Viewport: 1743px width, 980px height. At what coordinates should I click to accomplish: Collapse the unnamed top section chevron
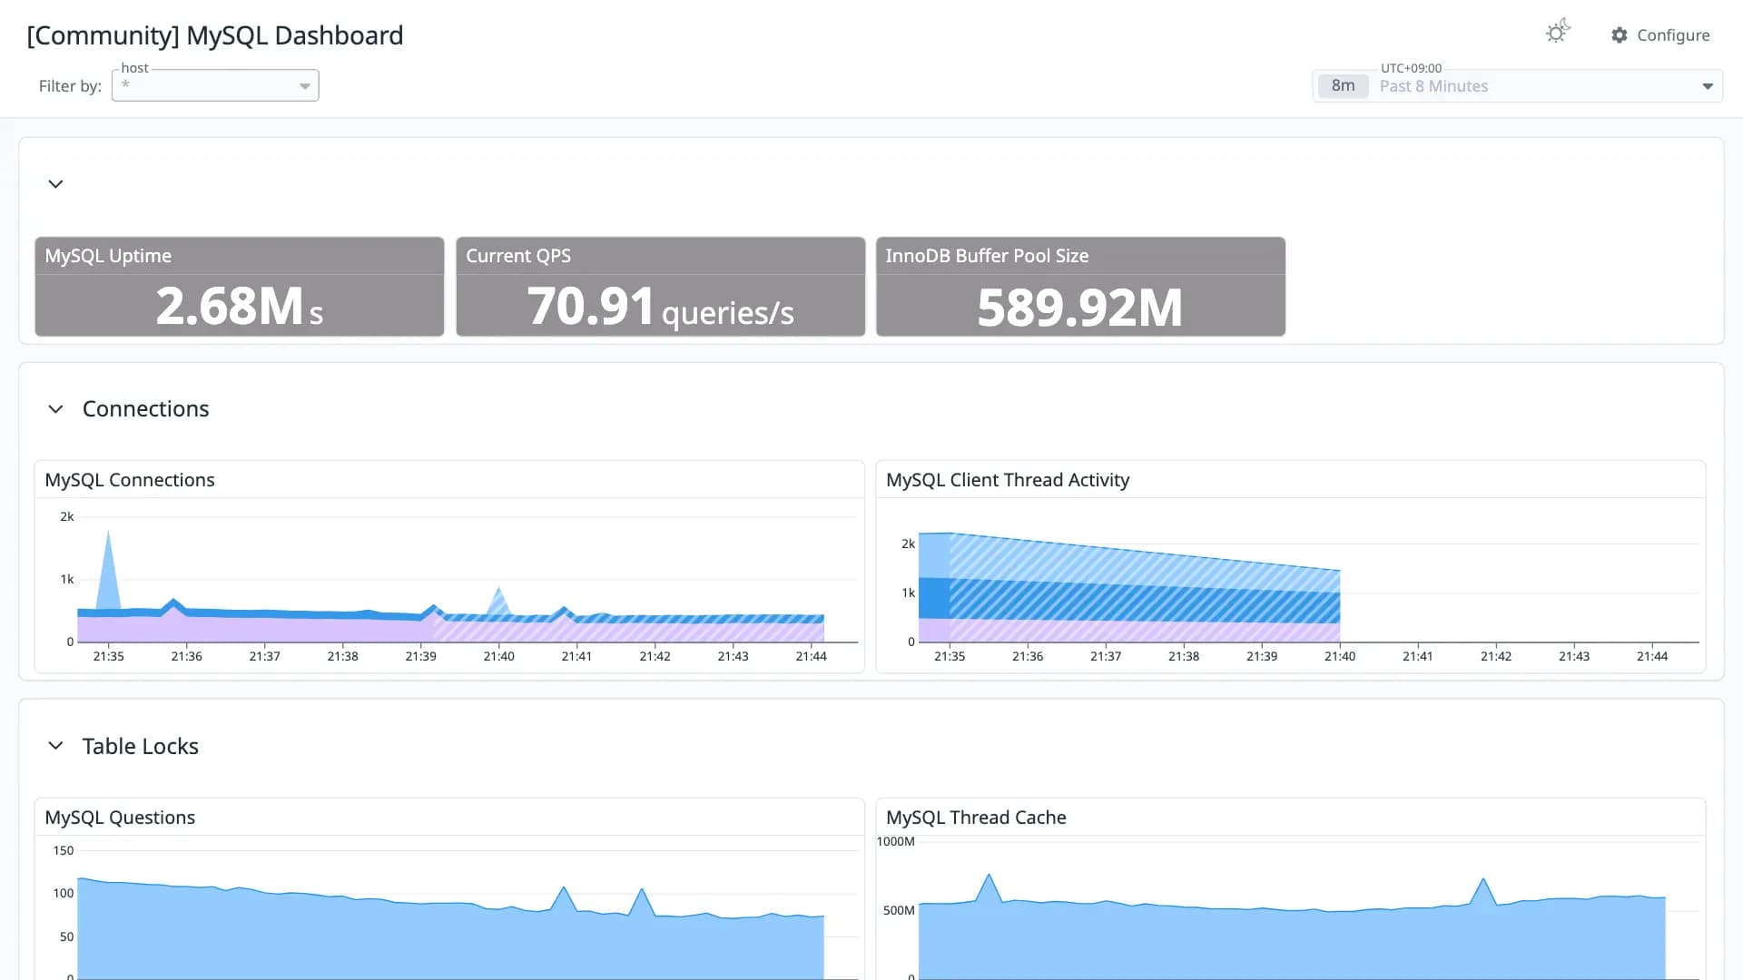coord(55,184)
